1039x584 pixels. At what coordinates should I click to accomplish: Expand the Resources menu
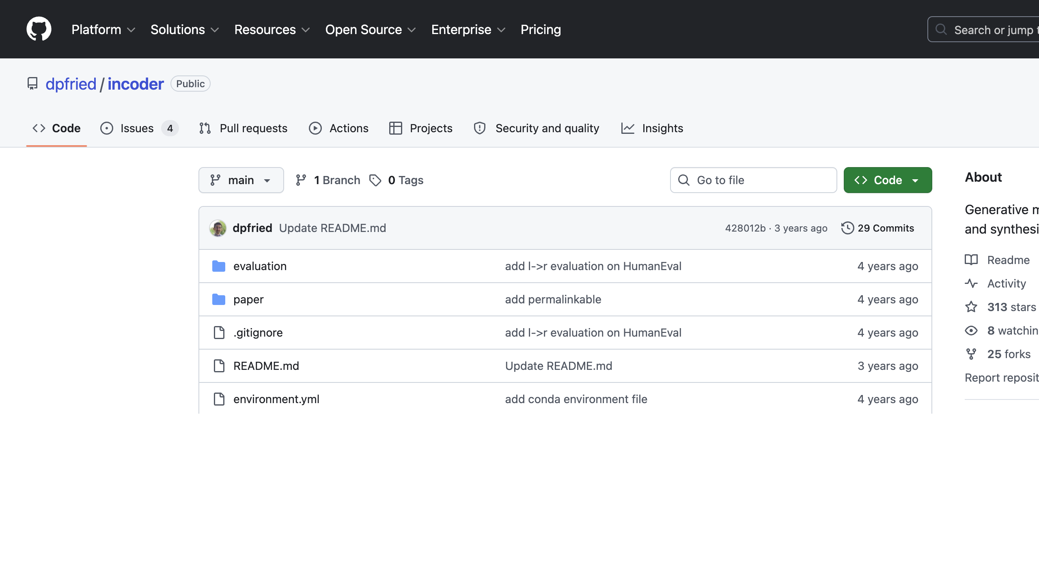(x=272, y=30)
